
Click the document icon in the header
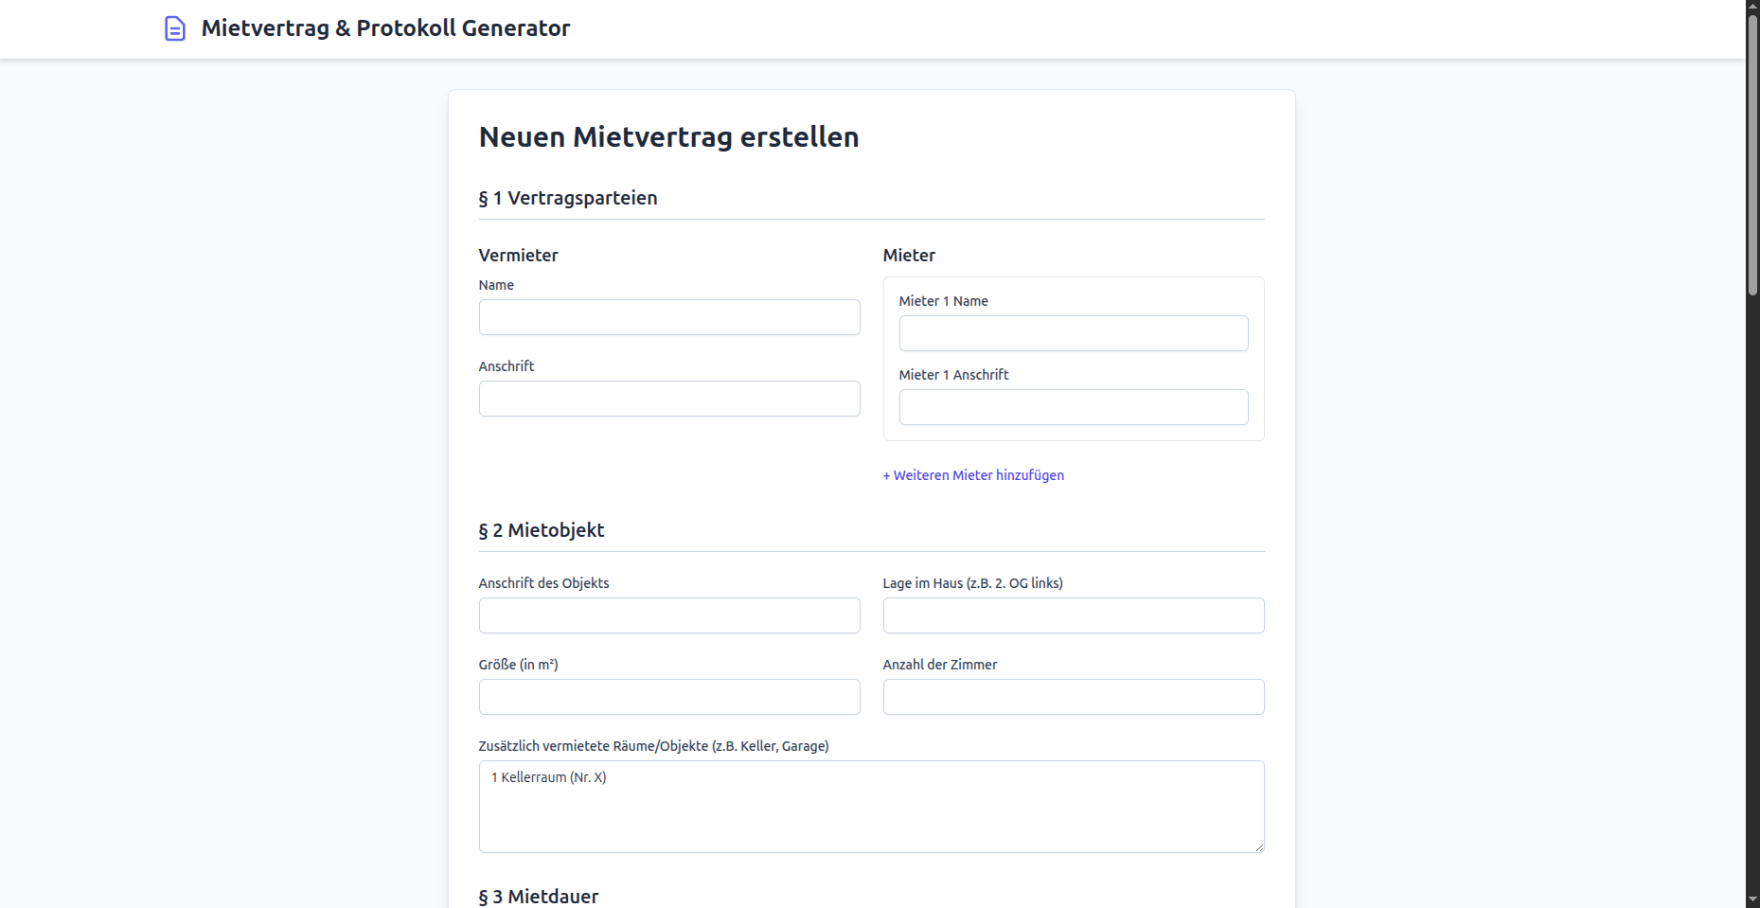tap(175, 28)
